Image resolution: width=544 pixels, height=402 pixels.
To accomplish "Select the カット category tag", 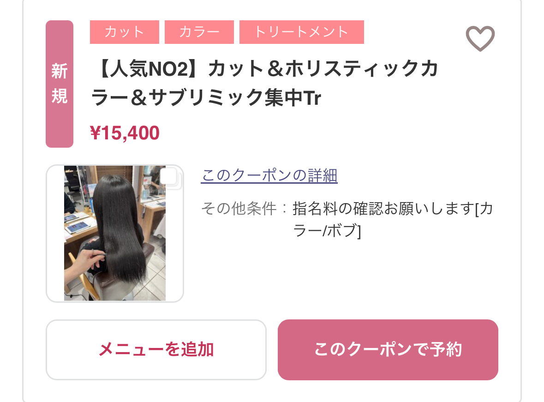I will coord(125,32).
